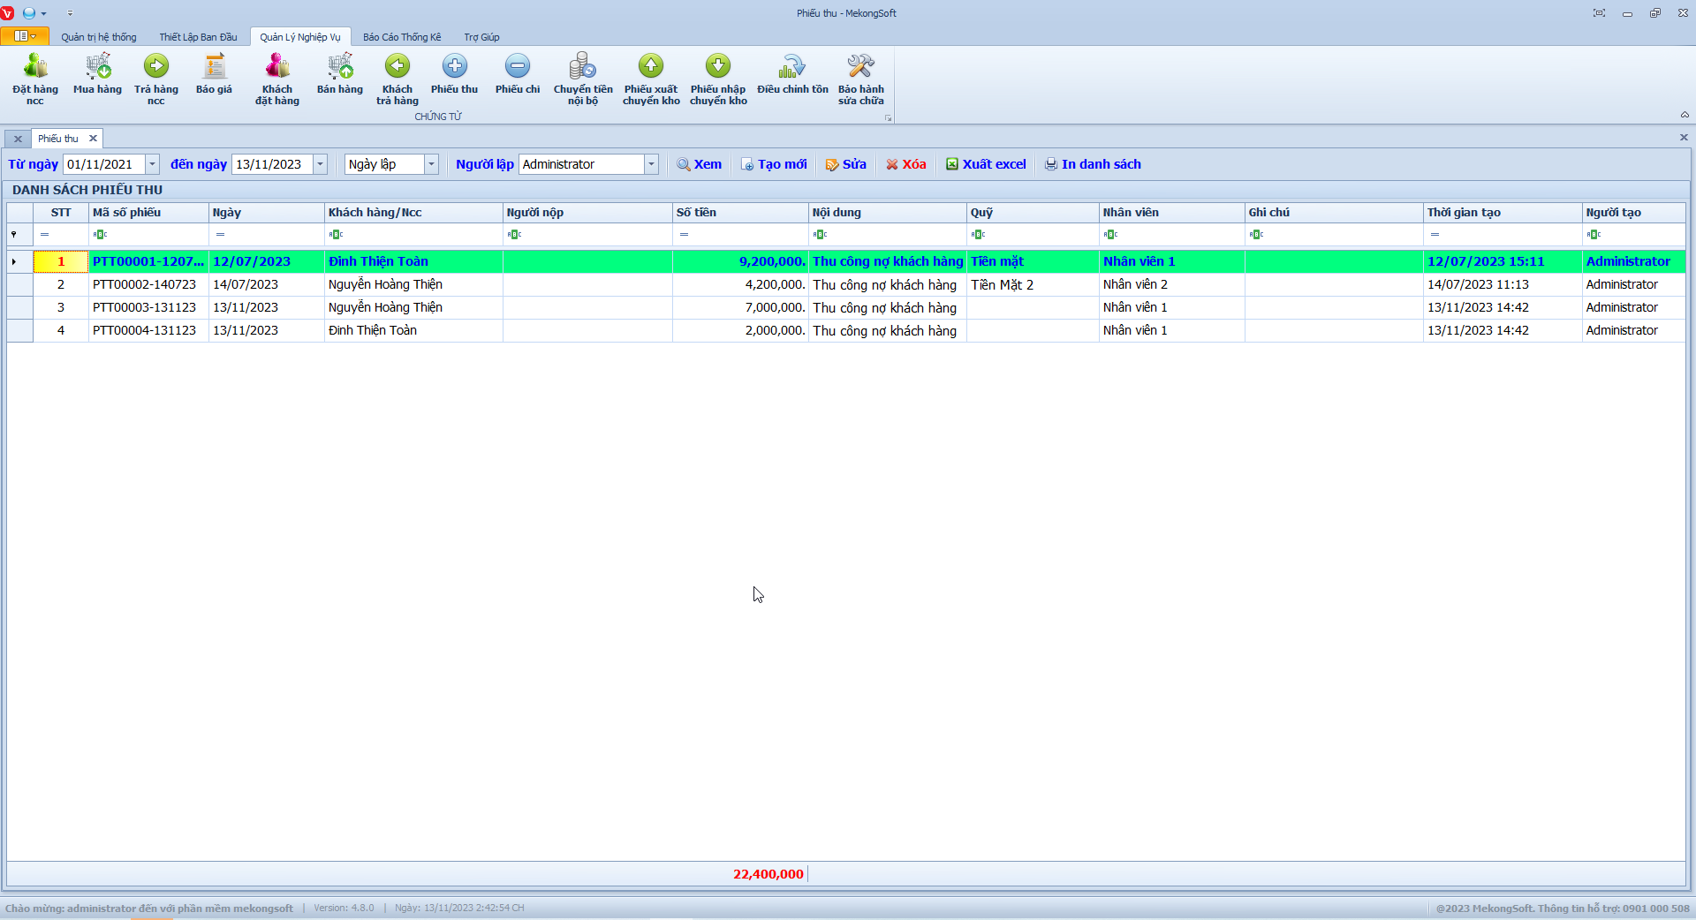Open the Thiết Lập Ban Đầu tab
This screenshot has height=920, width=1696.
coord(198,37)
